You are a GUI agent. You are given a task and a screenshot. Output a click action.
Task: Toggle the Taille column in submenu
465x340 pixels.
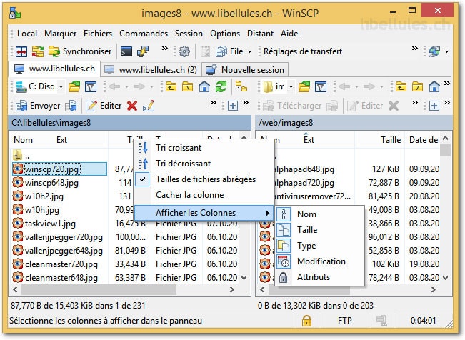tap(320, 230)
